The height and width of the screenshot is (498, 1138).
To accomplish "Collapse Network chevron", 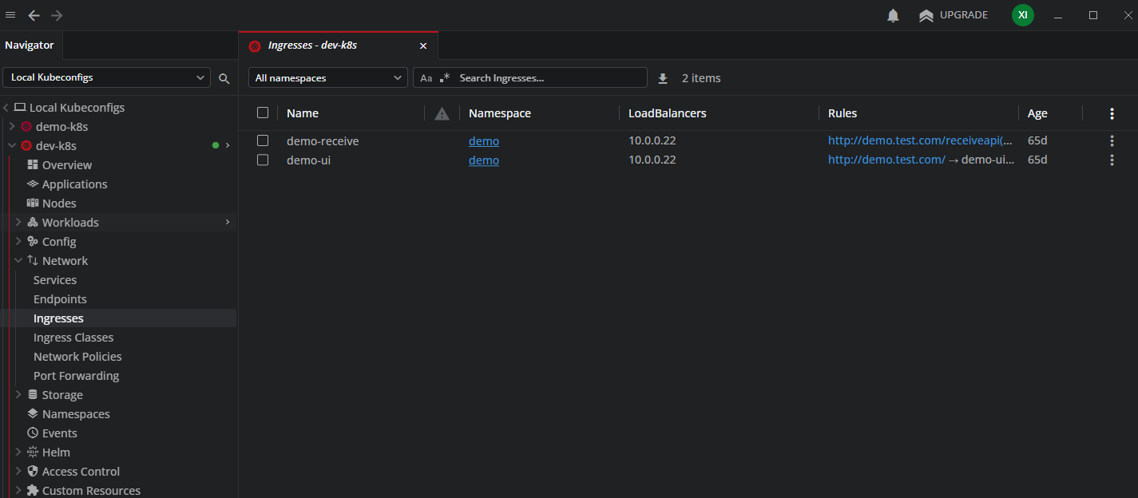I will (18, 261).
